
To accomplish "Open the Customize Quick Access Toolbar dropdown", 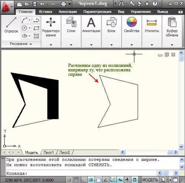I will tap(70, 4).
